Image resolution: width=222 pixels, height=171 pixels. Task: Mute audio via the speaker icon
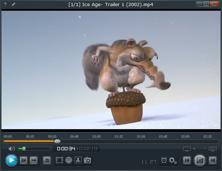(11, 149)
